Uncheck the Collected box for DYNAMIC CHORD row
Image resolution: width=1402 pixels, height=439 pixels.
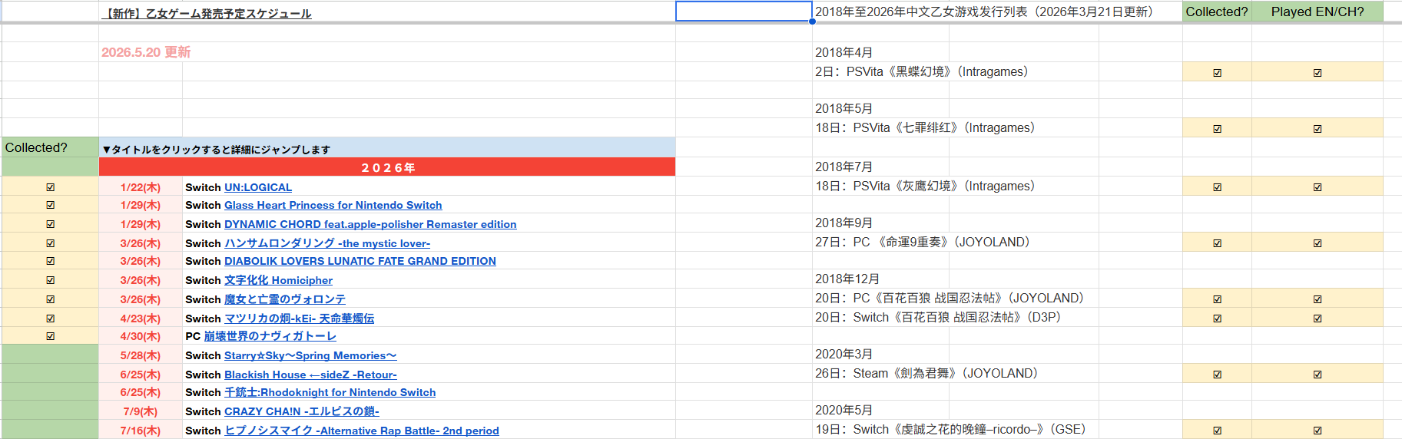[x=51, y=224]
